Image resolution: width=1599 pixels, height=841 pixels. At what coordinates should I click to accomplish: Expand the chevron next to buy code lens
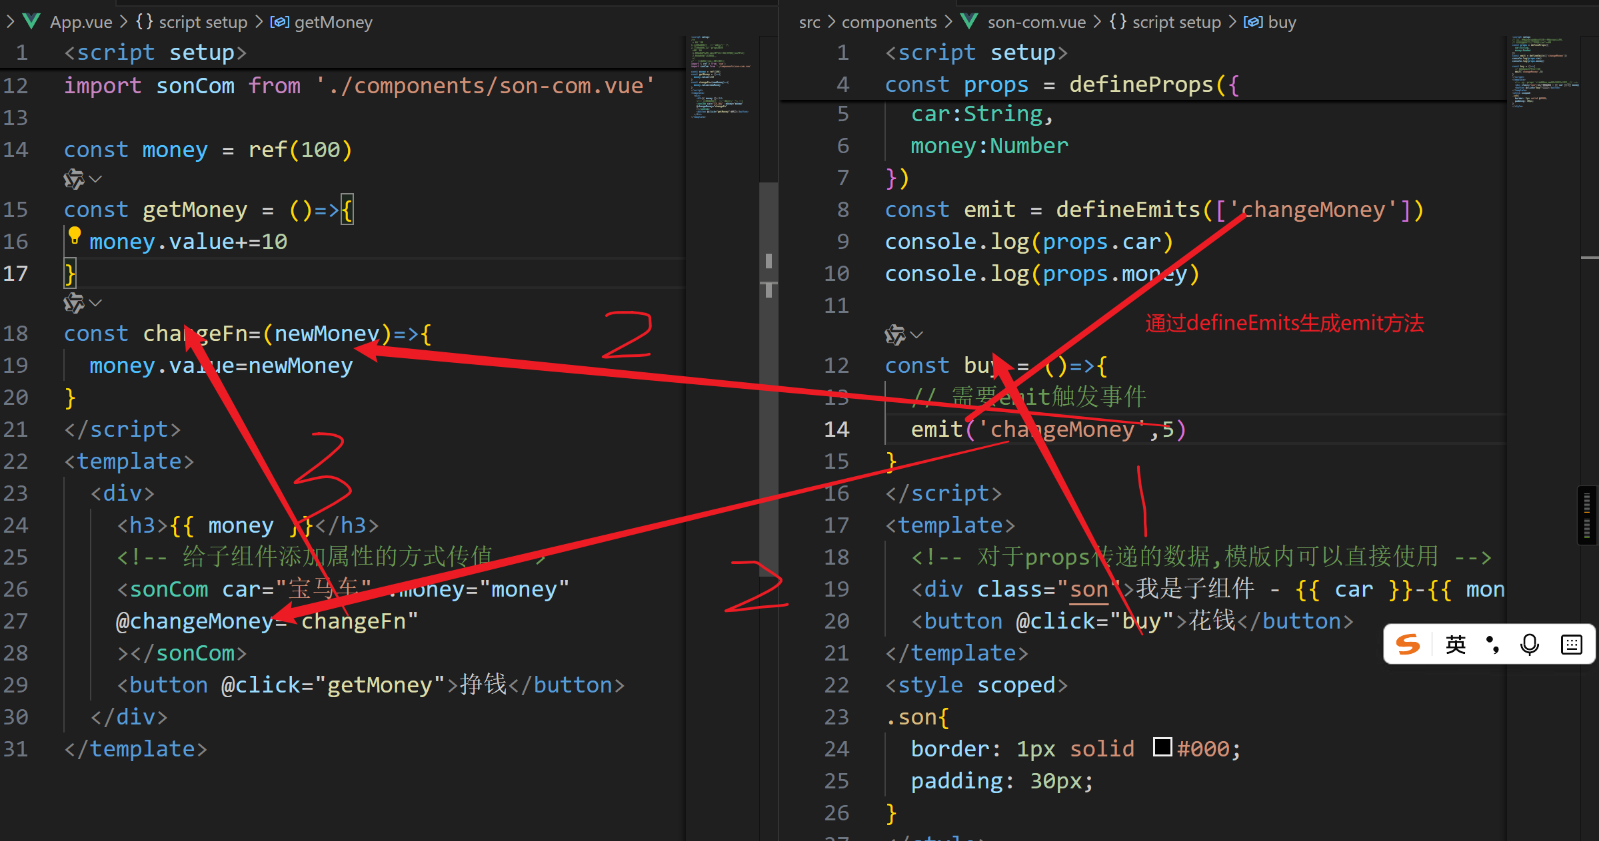point(916,335)
